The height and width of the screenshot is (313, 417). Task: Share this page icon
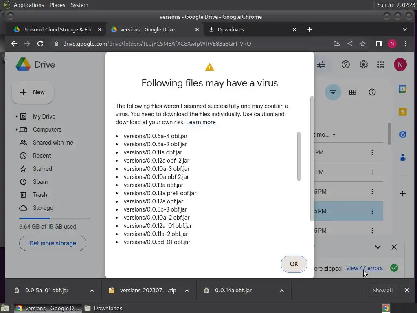[x=350, y=44]
